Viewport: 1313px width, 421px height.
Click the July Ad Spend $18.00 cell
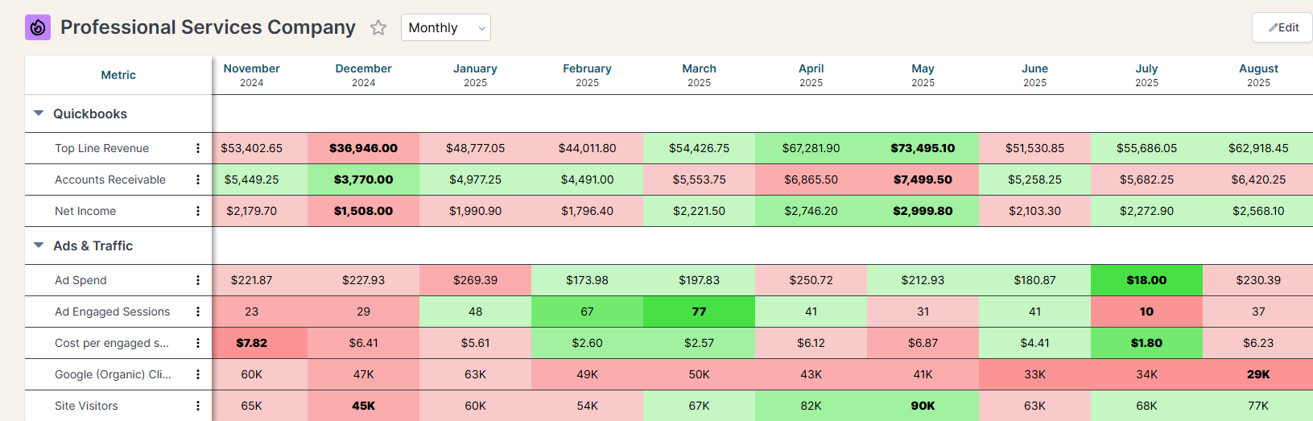click(1146, 280)
